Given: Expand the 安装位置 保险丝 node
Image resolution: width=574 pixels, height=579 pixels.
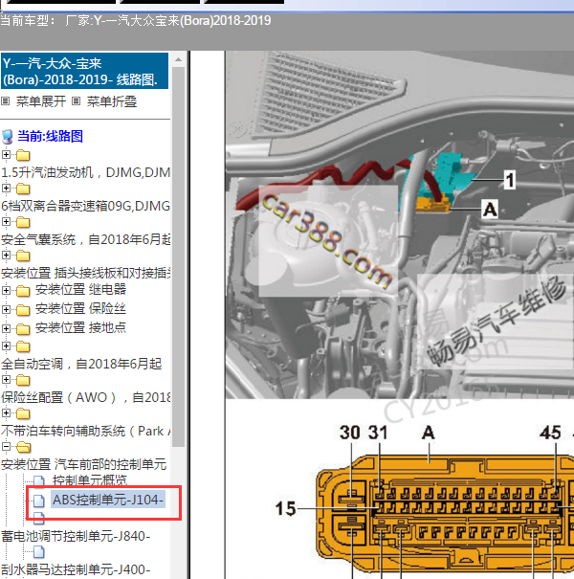Looking at the screenshot, I should (x=6, y=309).
